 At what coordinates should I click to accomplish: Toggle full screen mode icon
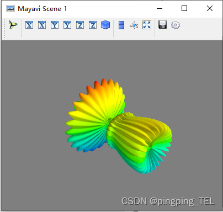147,25
